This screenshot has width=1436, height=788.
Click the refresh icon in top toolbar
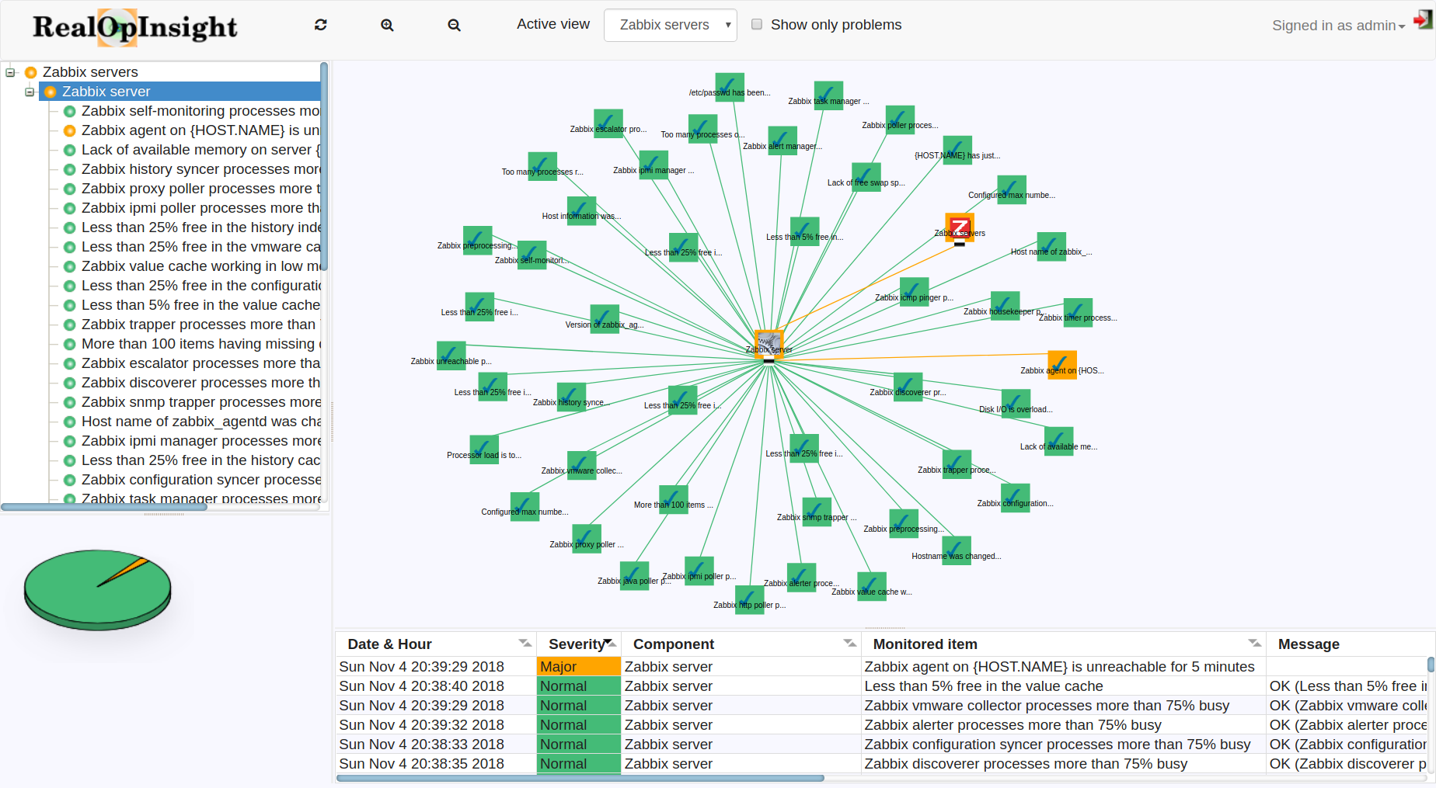coord(320,25)
